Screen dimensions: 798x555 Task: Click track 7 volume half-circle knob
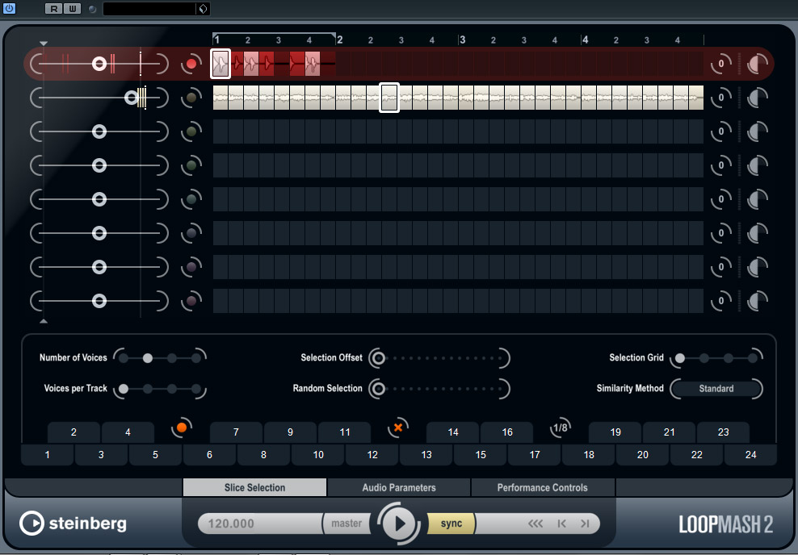(757, 267)
